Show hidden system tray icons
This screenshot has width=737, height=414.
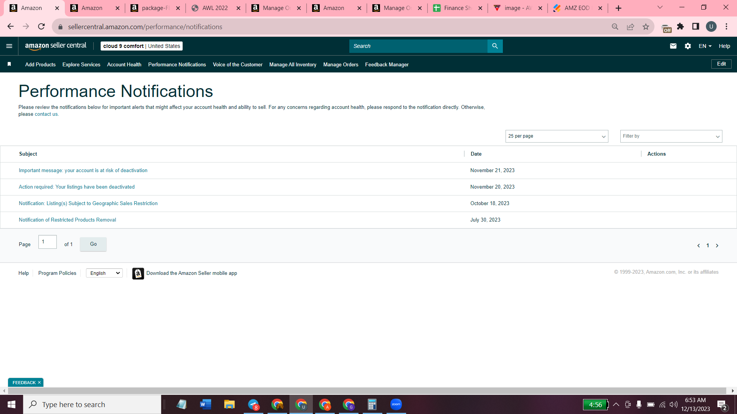pyautogui.click(x=616, y=404)
